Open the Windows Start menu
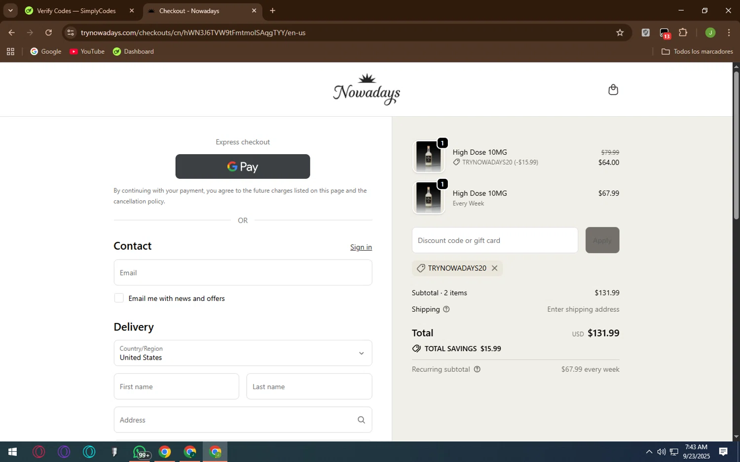This screenshot has width=740, height=462. tap(13, 452)
